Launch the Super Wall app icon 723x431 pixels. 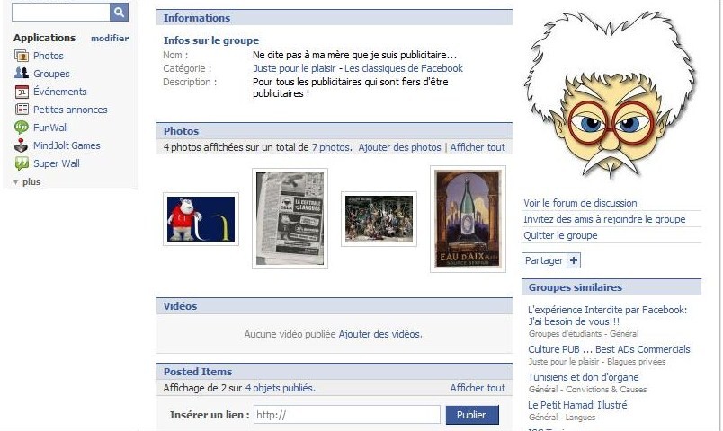click(x=22, y=163)
